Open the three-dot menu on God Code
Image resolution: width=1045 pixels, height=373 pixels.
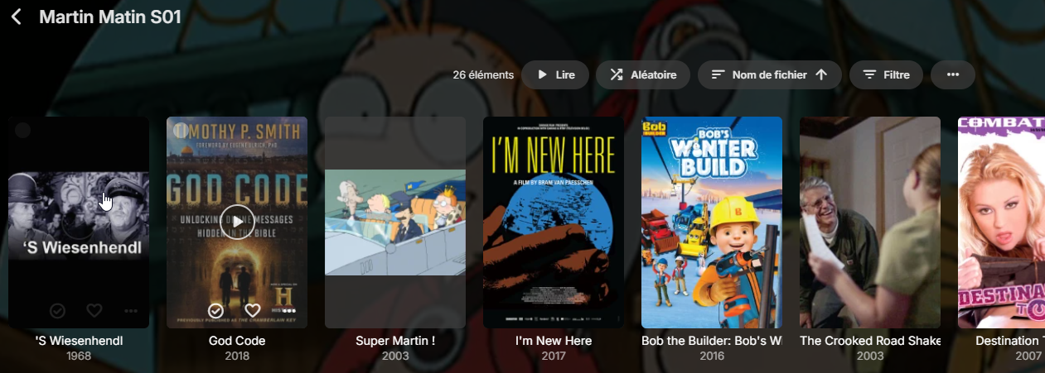pos(289,310)
